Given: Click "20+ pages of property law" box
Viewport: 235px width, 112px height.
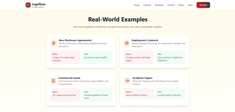Looking at the screenshot, I should (65, 95).
